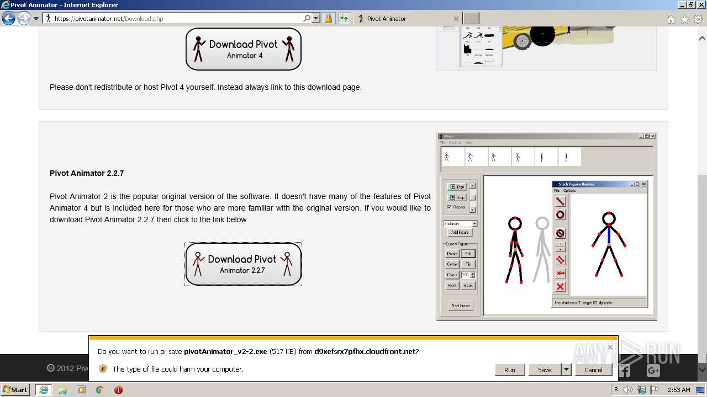
Task: Click Download Pivot Animator 4 button
Action: [244, 49]
